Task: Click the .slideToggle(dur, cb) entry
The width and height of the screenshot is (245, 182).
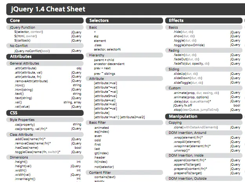Action: click(188, 83)
